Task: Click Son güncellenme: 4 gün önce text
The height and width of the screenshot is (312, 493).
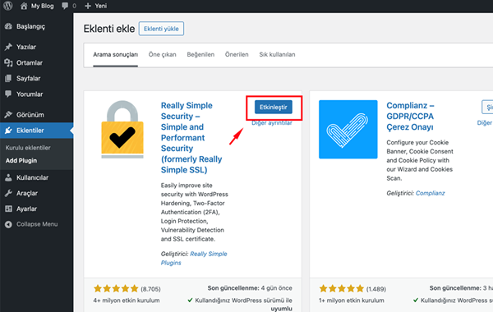Action: click(250, 288)
